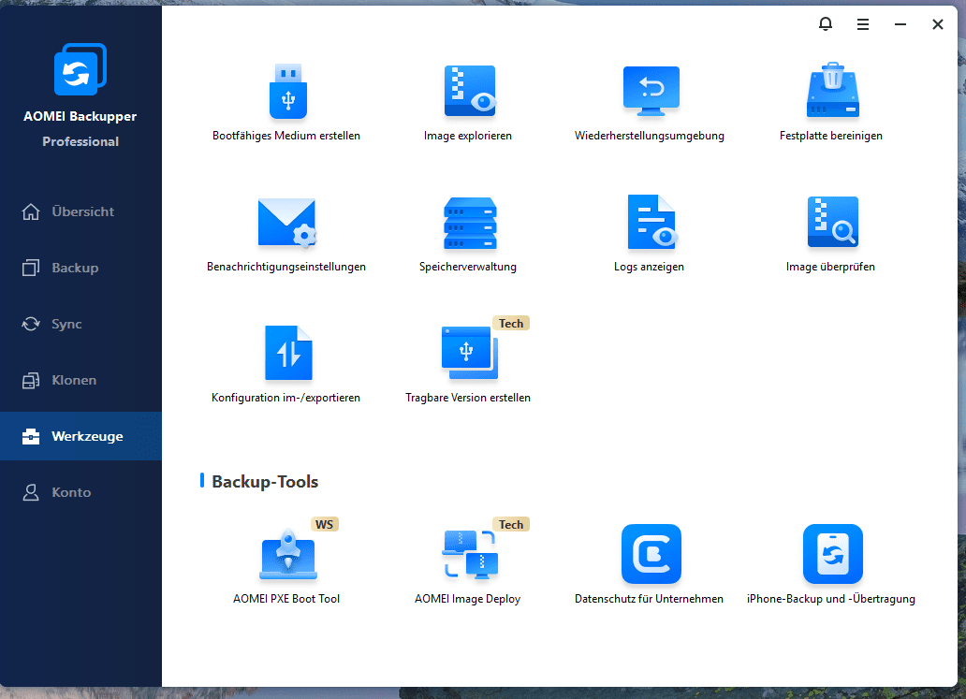Viewport: 966px width, 699px height.
Task: Click the Image überprüfen label
Action: (x=830, y=267)
